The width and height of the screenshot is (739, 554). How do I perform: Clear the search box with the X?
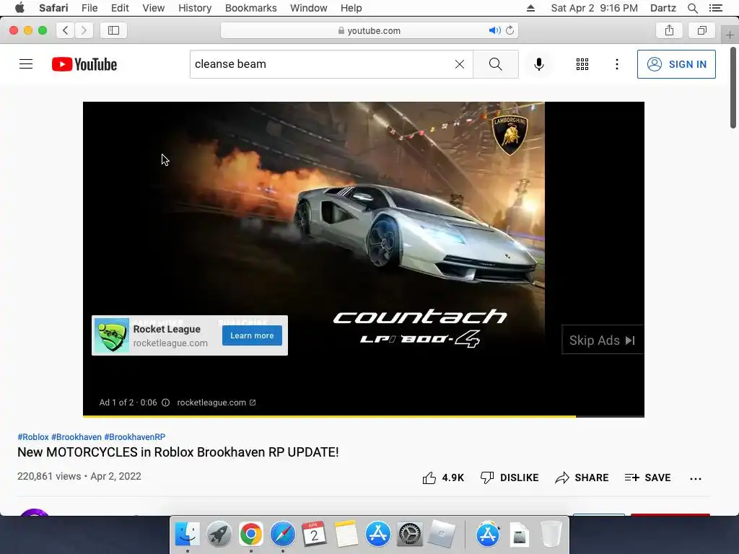click(x=460, y=64)
